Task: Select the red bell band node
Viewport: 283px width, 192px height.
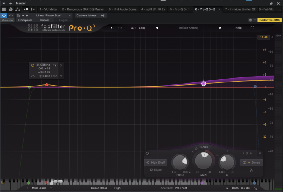Action: click(46, 85)
